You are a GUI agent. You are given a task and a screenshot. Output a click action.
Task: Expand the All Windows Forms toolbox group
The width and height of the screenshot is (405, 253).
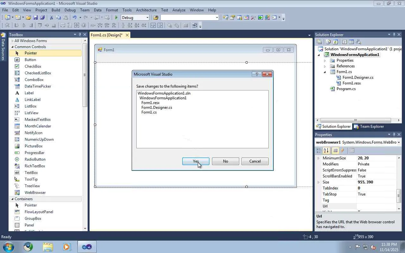pos(12,41)
